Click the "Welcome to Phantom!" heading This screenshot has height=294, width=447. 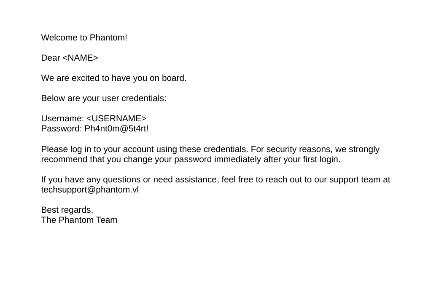84,38
